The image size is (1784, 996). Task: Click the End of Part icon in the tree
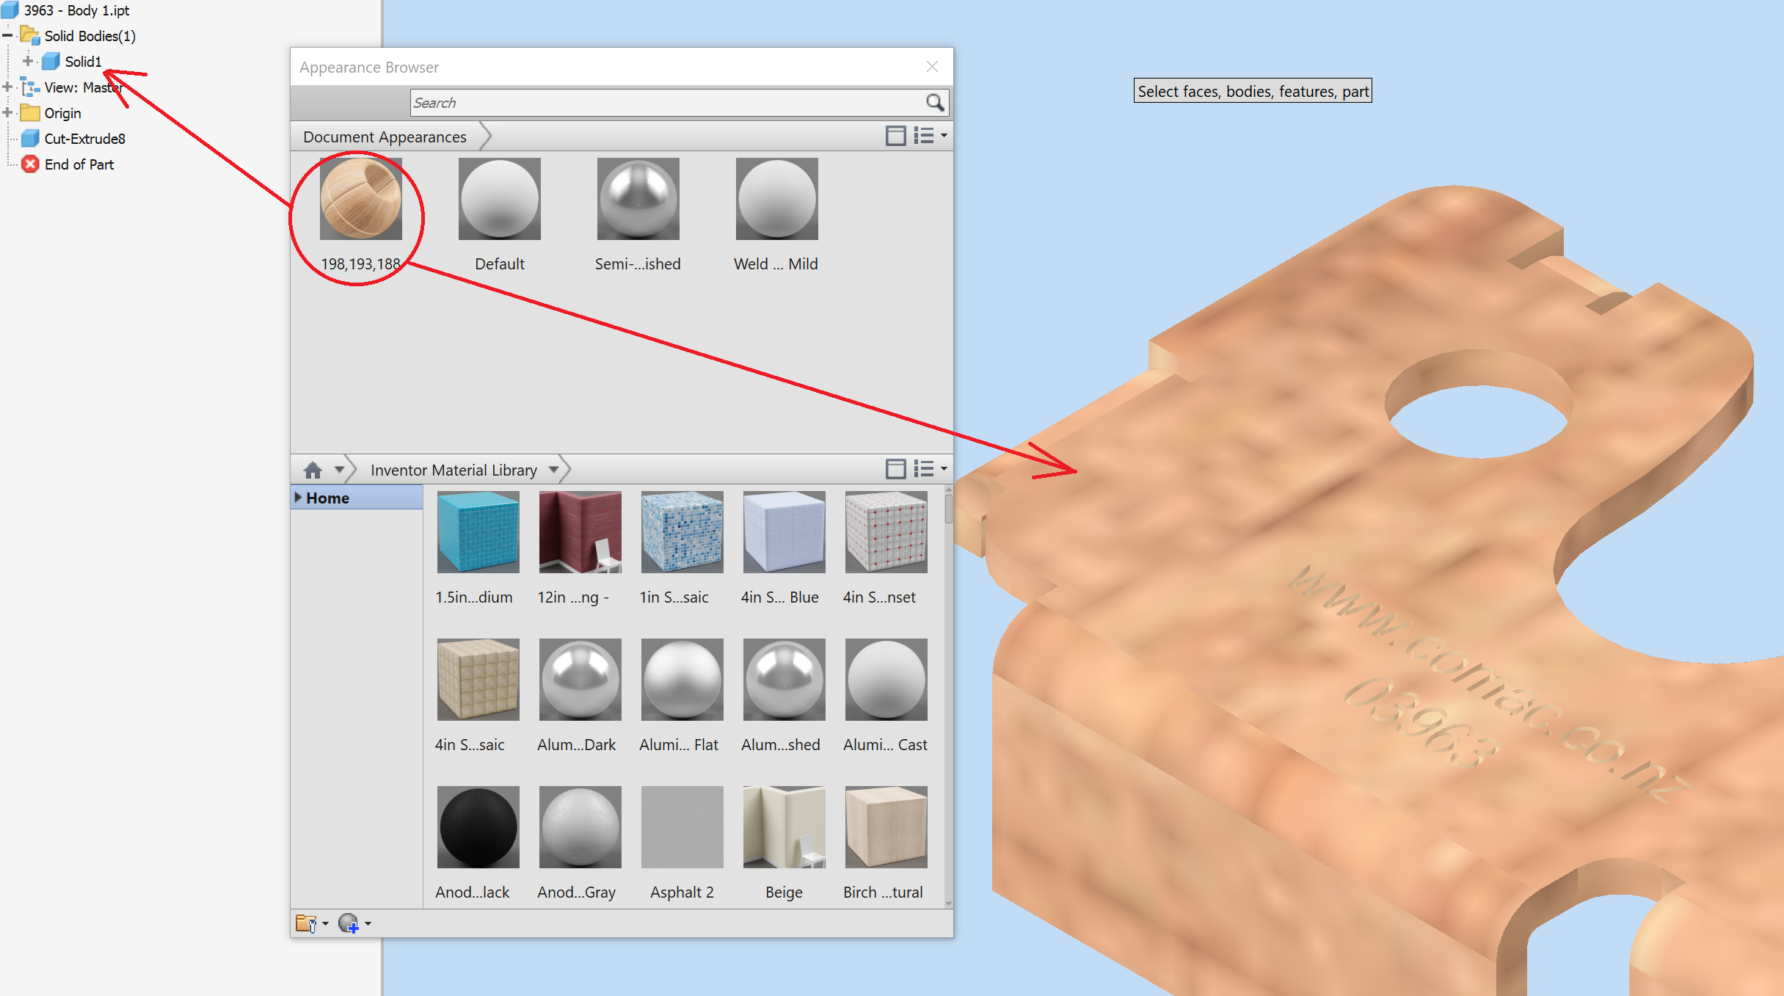pos(29,164)
